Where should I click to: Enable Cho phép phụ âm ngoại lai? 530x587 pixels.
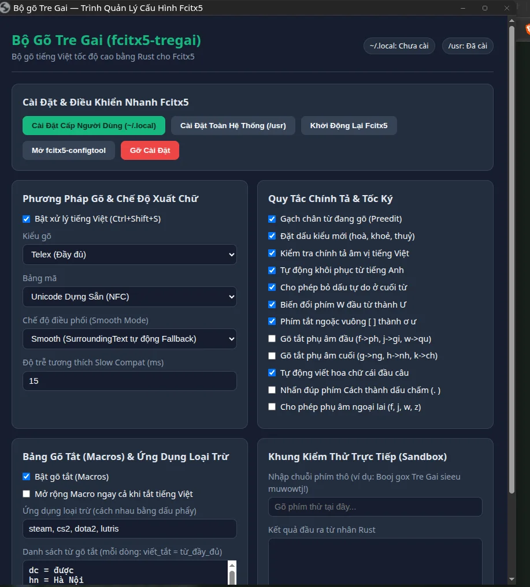click(x=272, y=407)
